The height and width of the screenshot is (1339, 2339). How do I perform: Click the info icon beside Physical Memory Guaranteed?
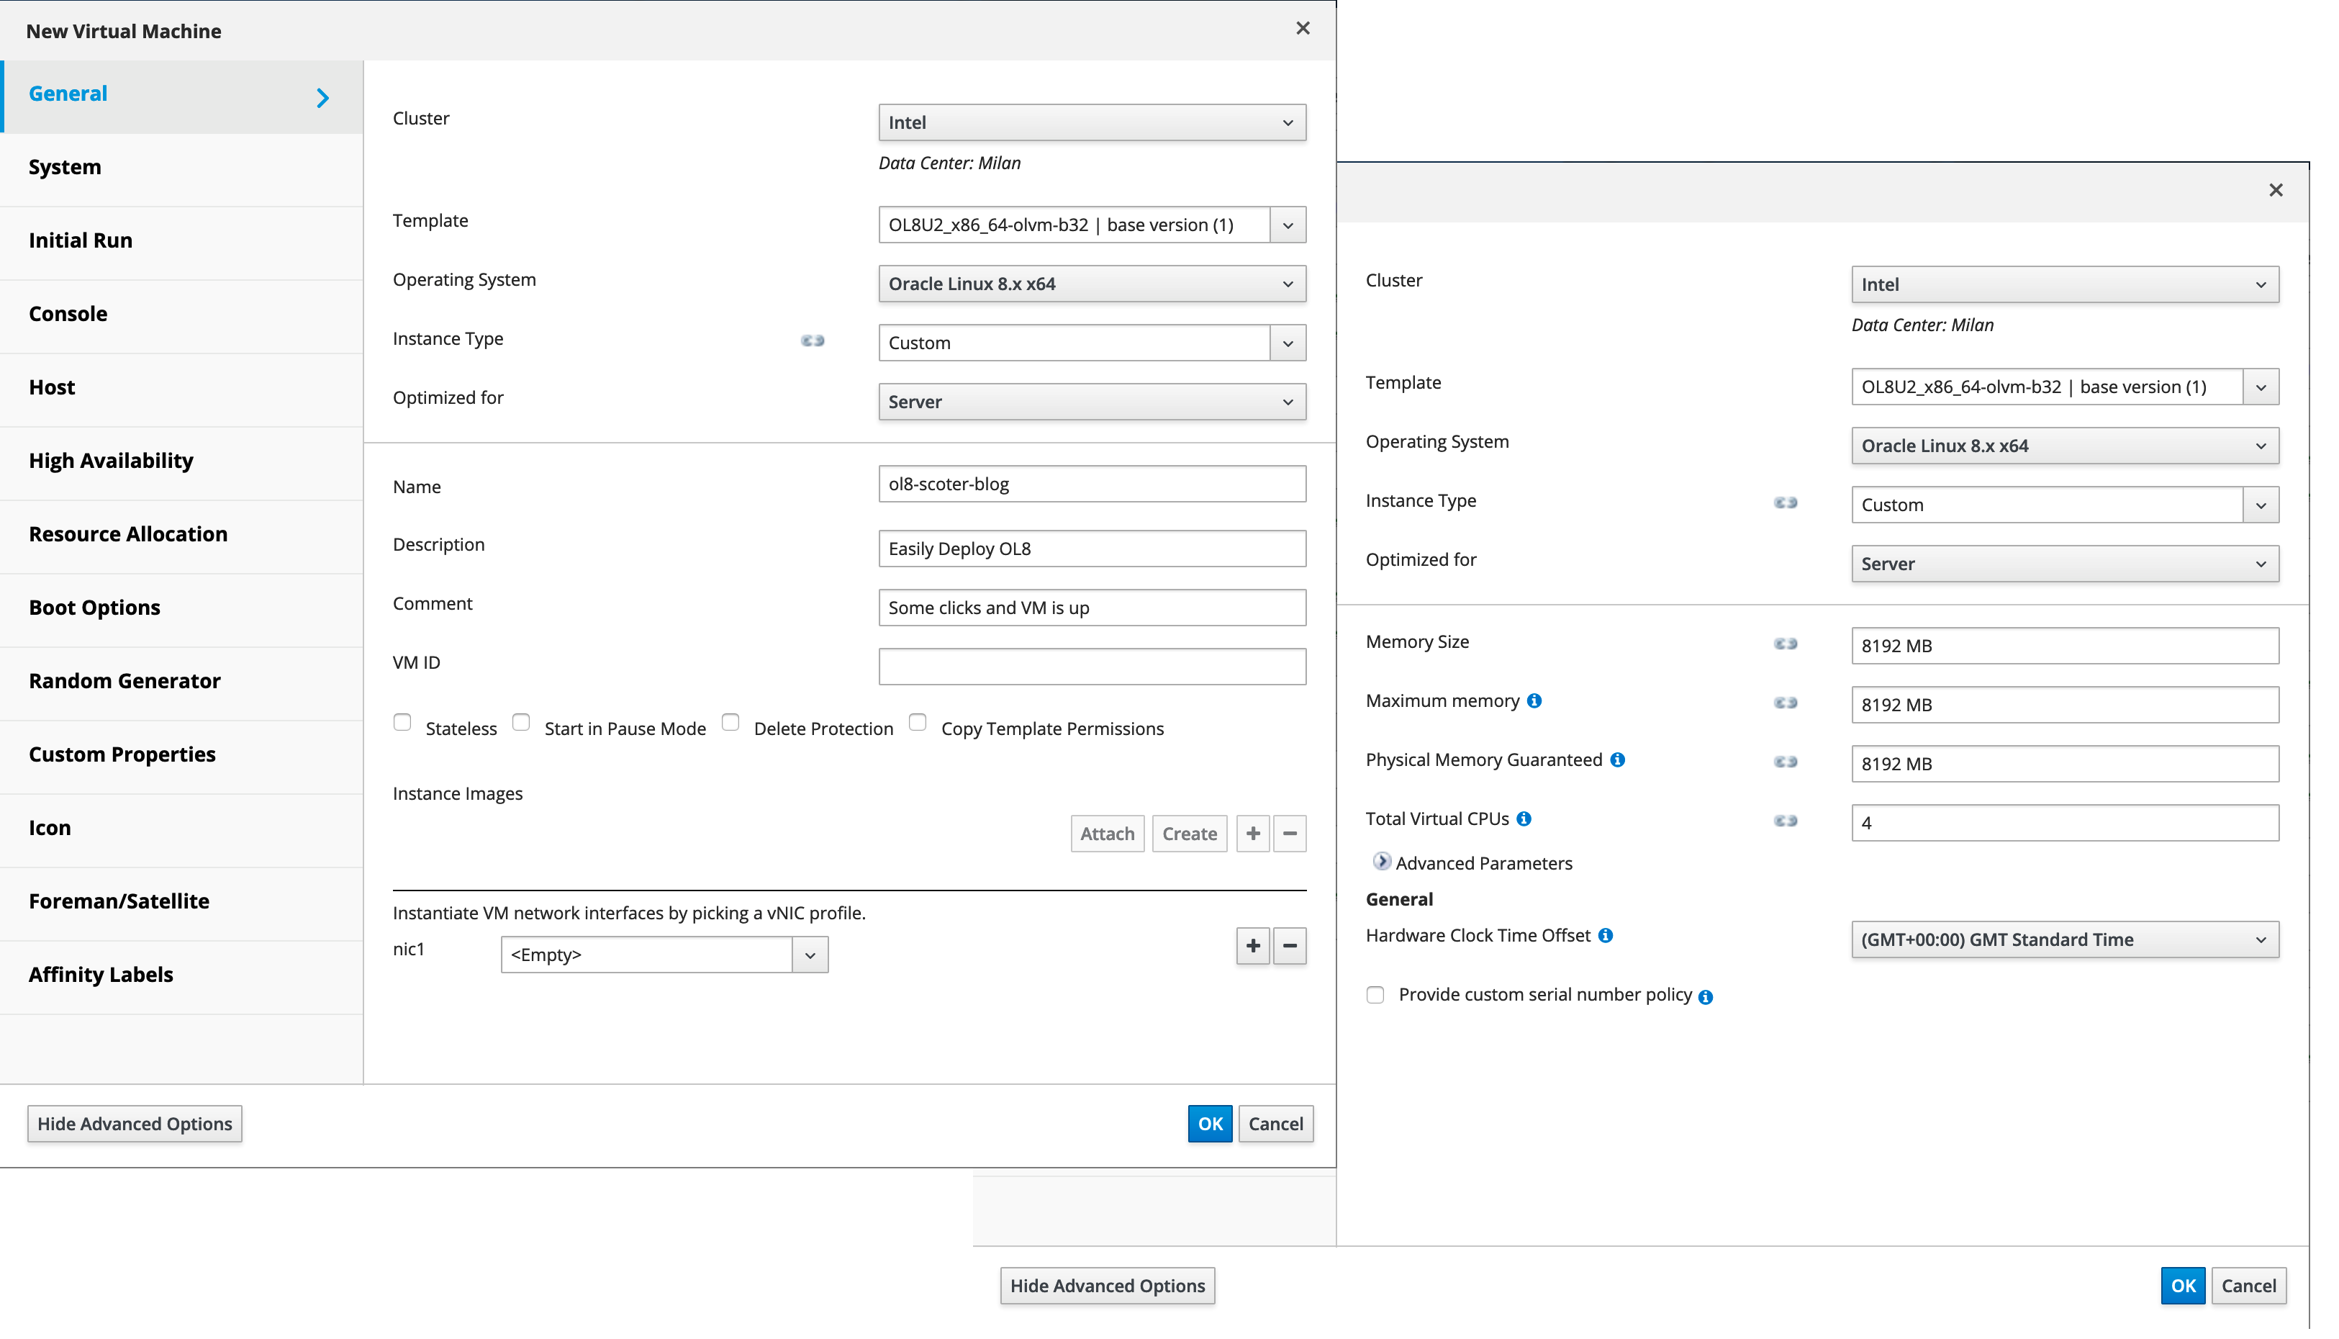tap(1617, 759)
